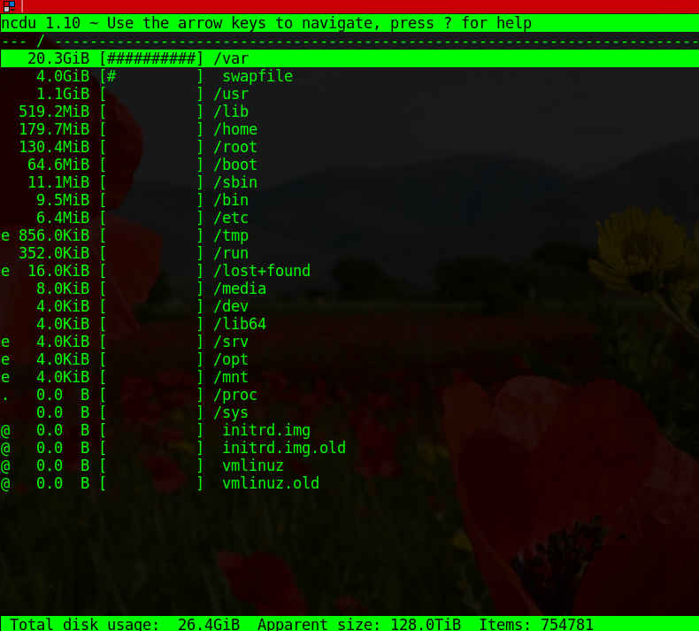Select the /var directory row
This screenshot has height=631, width=699.
(x=349, y=58)
